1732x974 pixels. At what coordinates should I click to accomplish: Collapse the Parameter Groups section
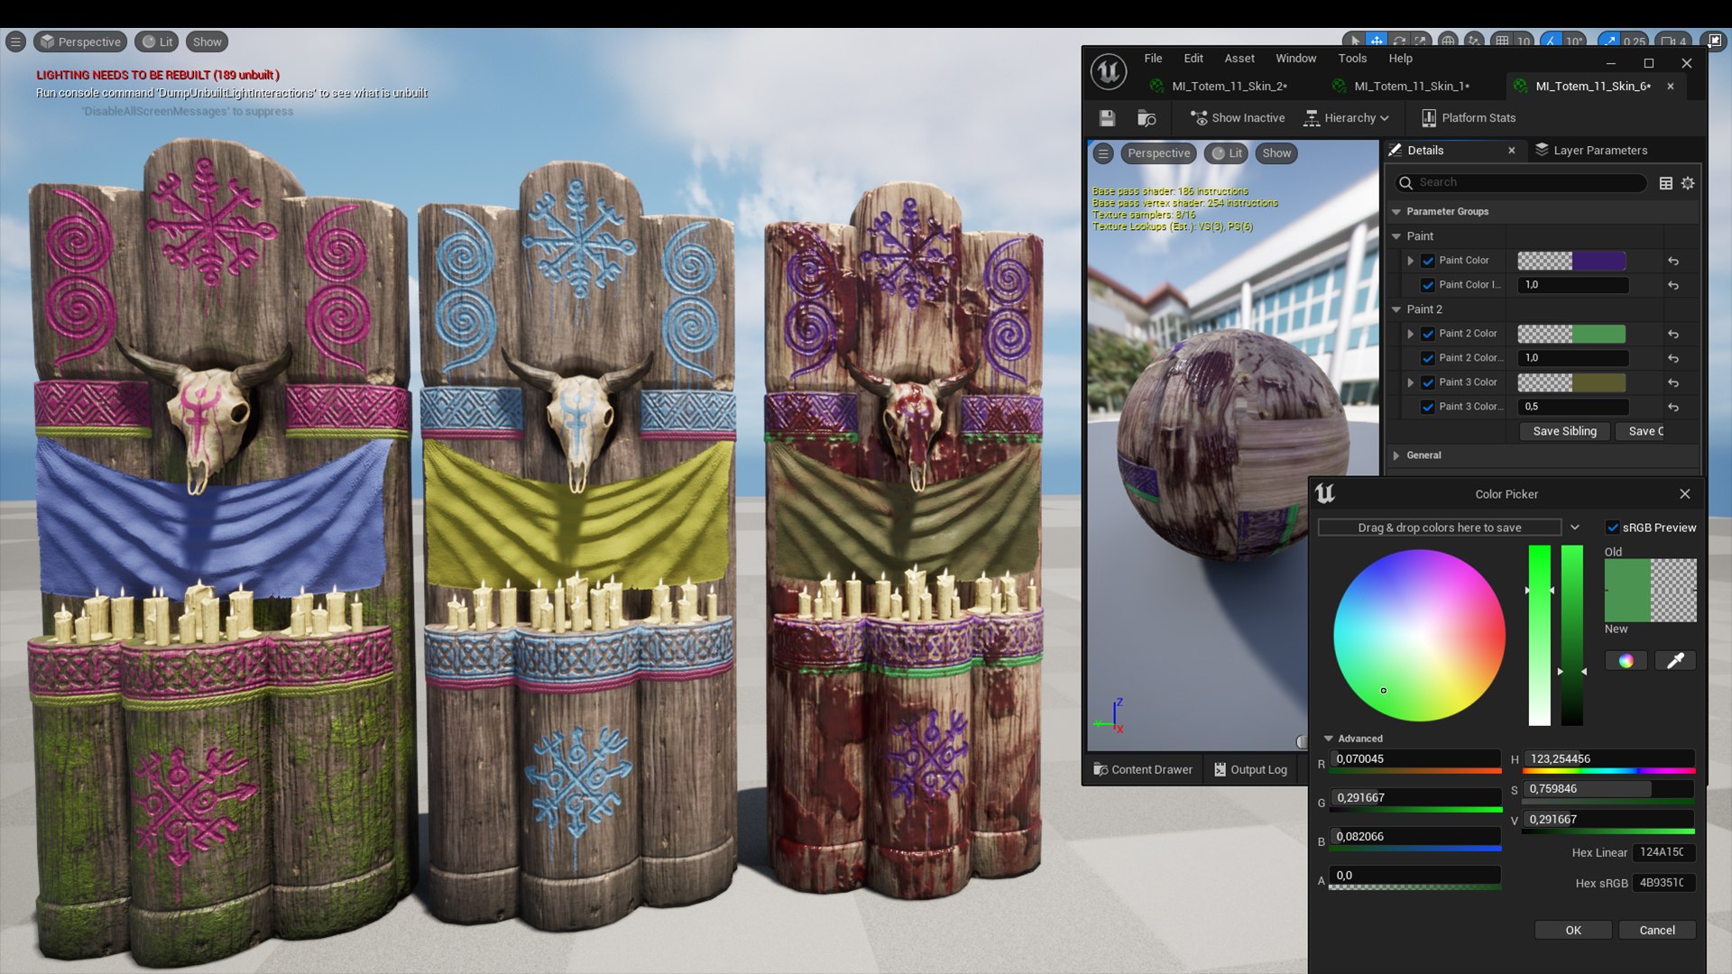[1396, 212]
